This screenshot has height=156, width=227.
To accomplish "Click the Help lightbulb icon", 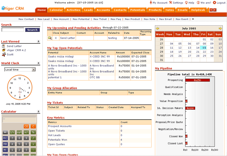I will click(186, 3).
